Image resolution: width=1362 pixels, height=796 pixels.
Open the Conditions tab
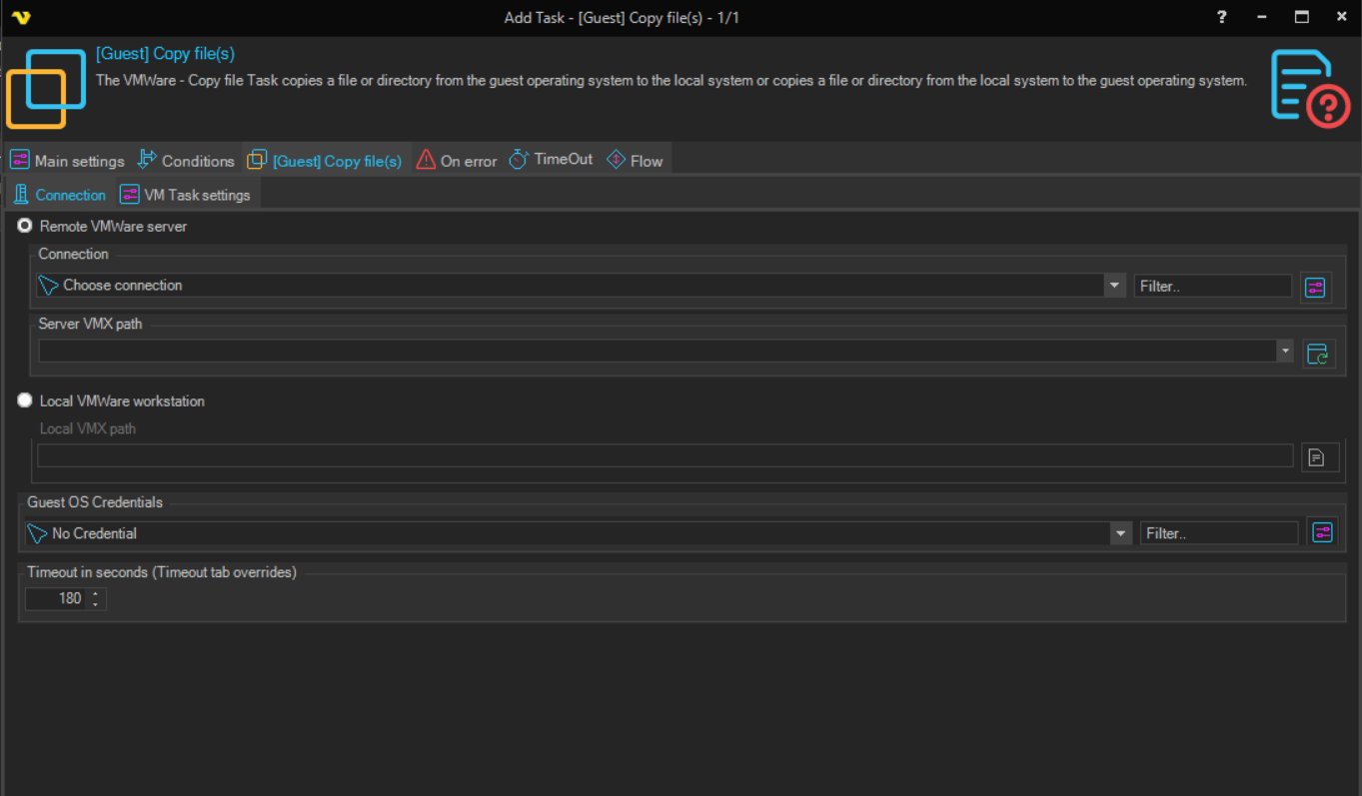pos(186,160)
